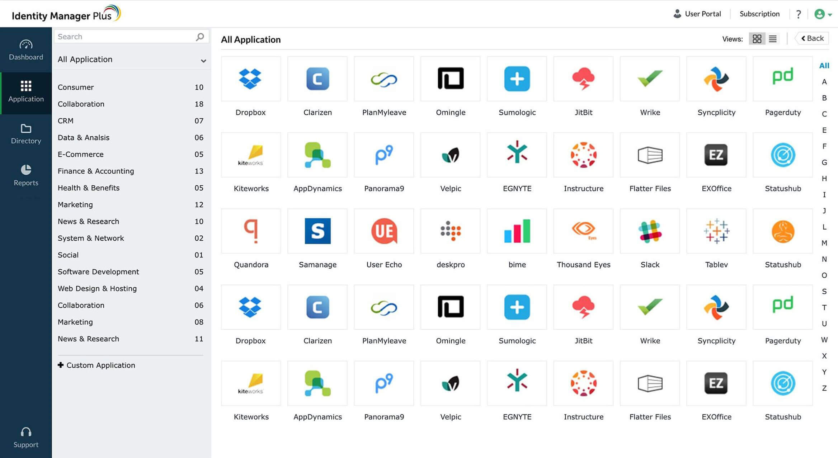This screenshot has width=838, height=458.
Task: Select the Slack application tile
Action: 650,231
